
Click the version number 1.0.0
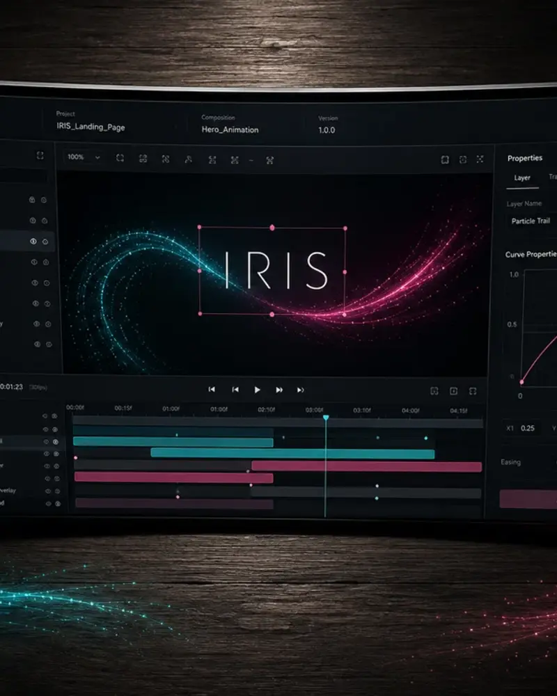327,130
